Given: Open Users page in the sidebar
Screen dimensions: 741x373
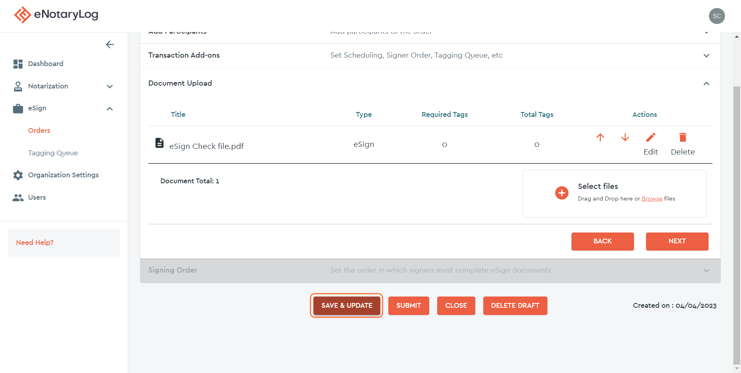Looking at the screenshot, I should point(37,197).
